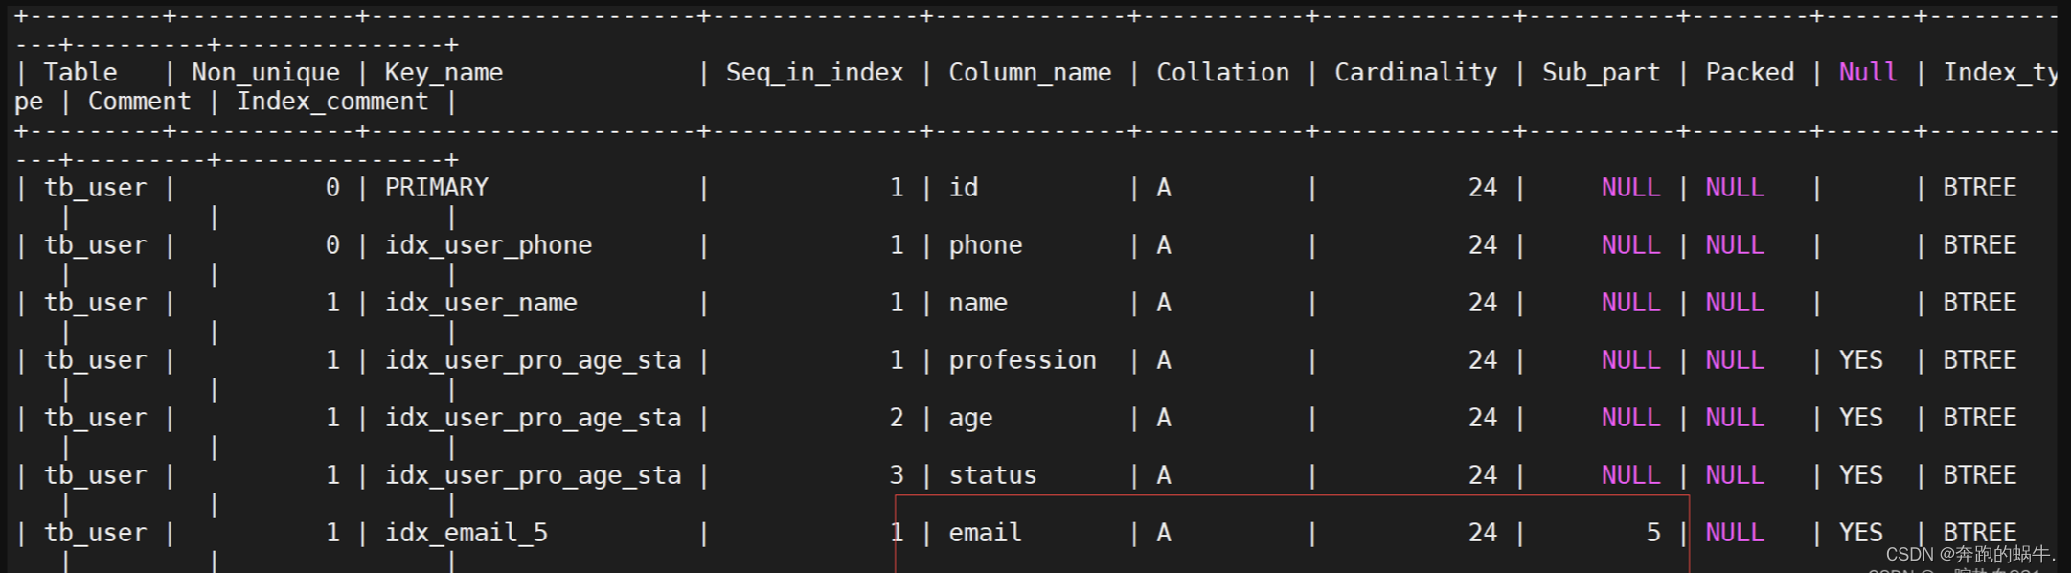Select the magenta Null column header
The image size is (2071, 573).
(x=1868, y=73)
